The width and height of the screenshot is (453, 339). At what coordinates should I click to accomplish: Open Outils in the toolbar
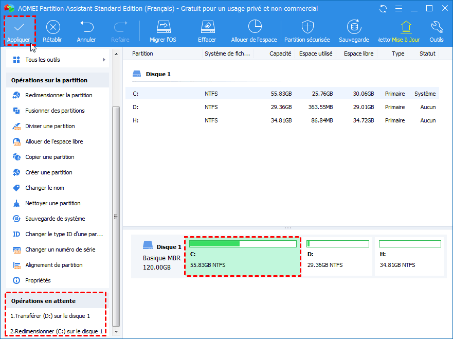click(x=437, y=27)
